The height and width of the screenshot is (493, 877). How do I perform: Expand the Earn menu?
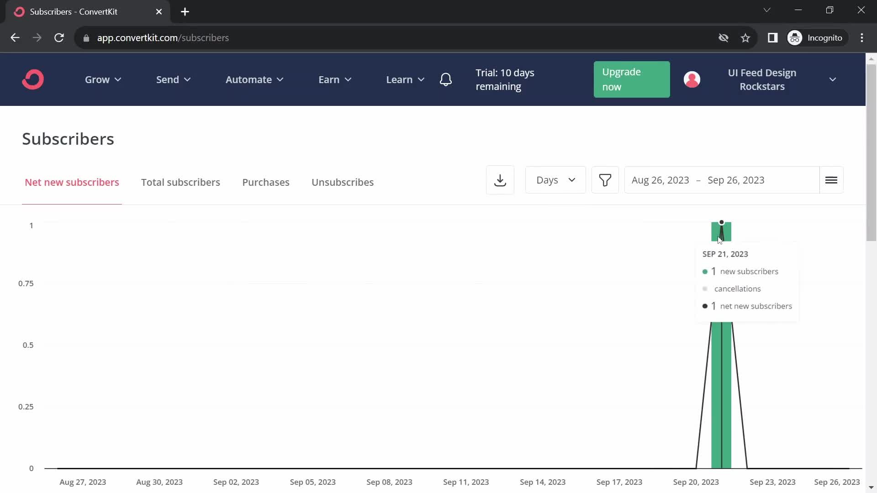(335, 79)
